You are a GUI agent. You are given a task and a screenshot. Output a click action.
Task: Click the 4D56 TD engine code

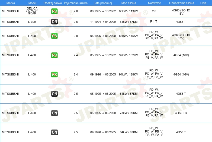(x=181, y=113)
